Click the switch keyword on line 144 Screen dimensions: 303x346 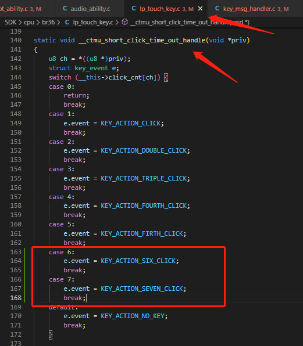click(60, 77)
